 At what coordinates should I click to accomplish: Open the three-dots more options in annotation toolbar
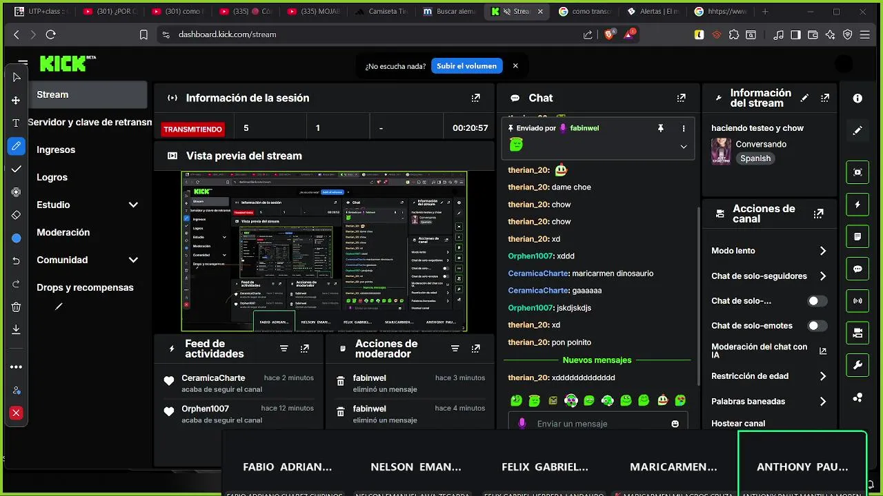click(x=17, y=367)
